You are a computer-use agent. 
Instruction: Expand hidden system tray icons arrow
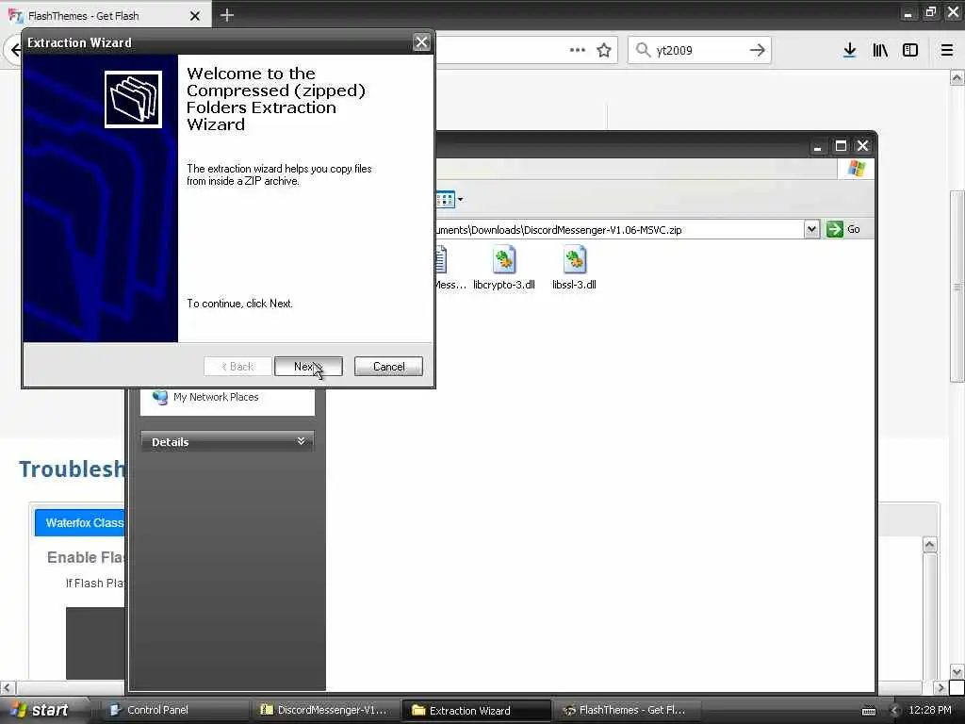coord(894,711)
